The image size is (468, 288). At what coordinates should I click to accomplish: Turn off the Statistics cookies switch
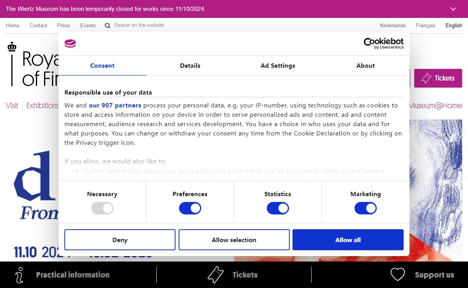pyautogui.click(x=278, y=208)
